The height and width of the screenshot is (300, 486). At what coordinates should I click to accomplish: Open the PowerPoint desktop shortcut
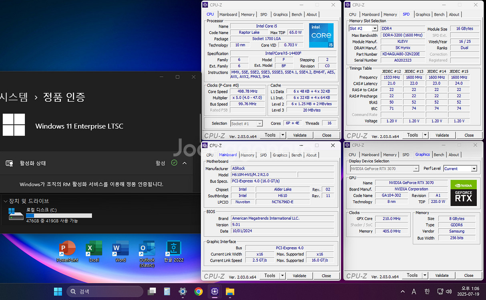click(x=67, y=251)
